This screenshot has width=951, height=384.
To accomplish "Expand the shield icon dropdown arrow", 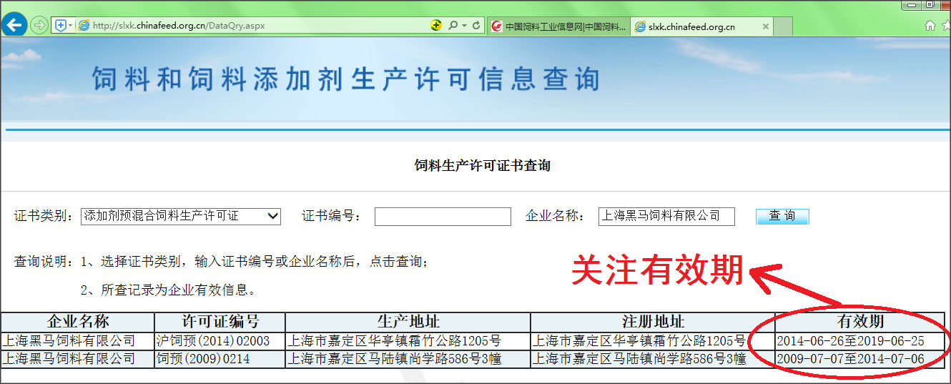I will (x=70, y=25).
